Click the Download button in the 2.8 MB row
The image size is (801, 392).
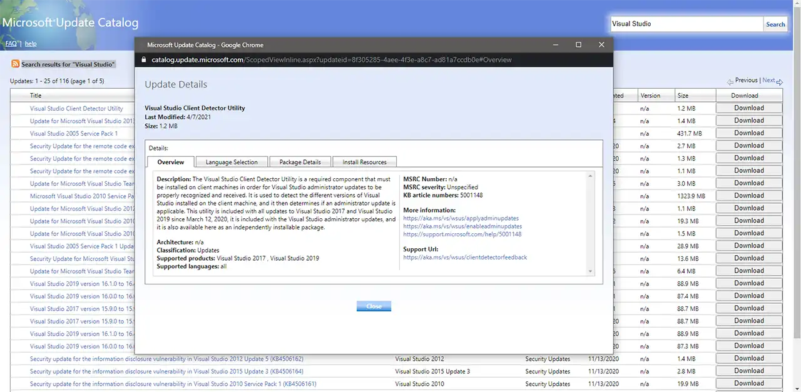tap(749, 371)
